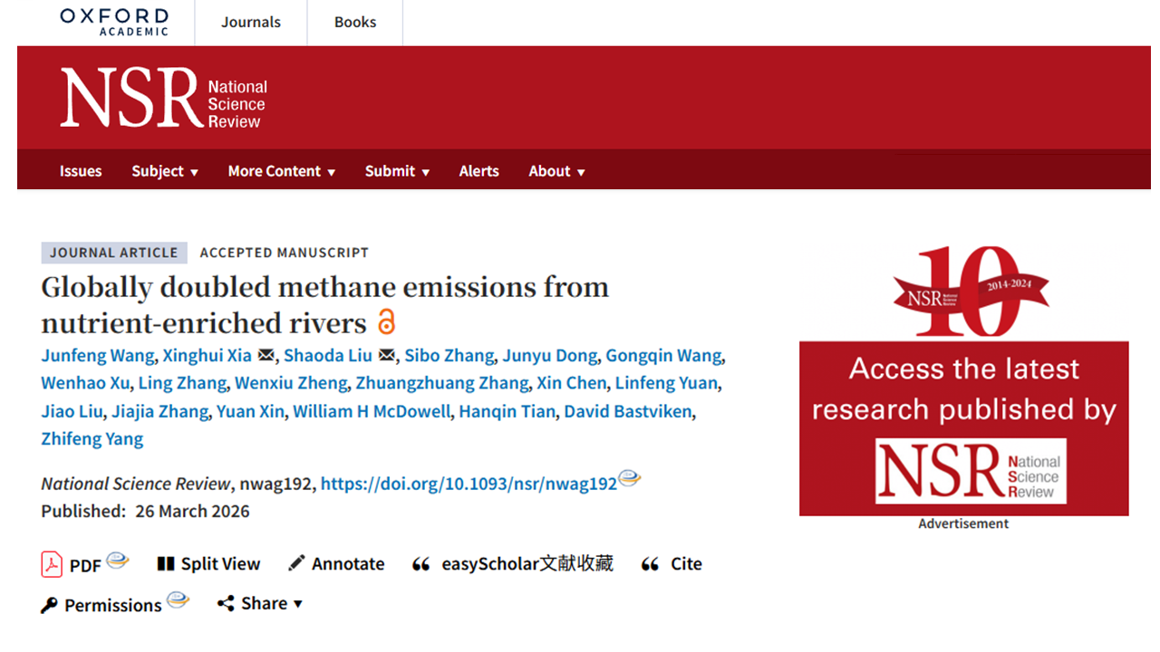Expand the Submit menu
1160x652 pixels.
(x=397, y=171)
